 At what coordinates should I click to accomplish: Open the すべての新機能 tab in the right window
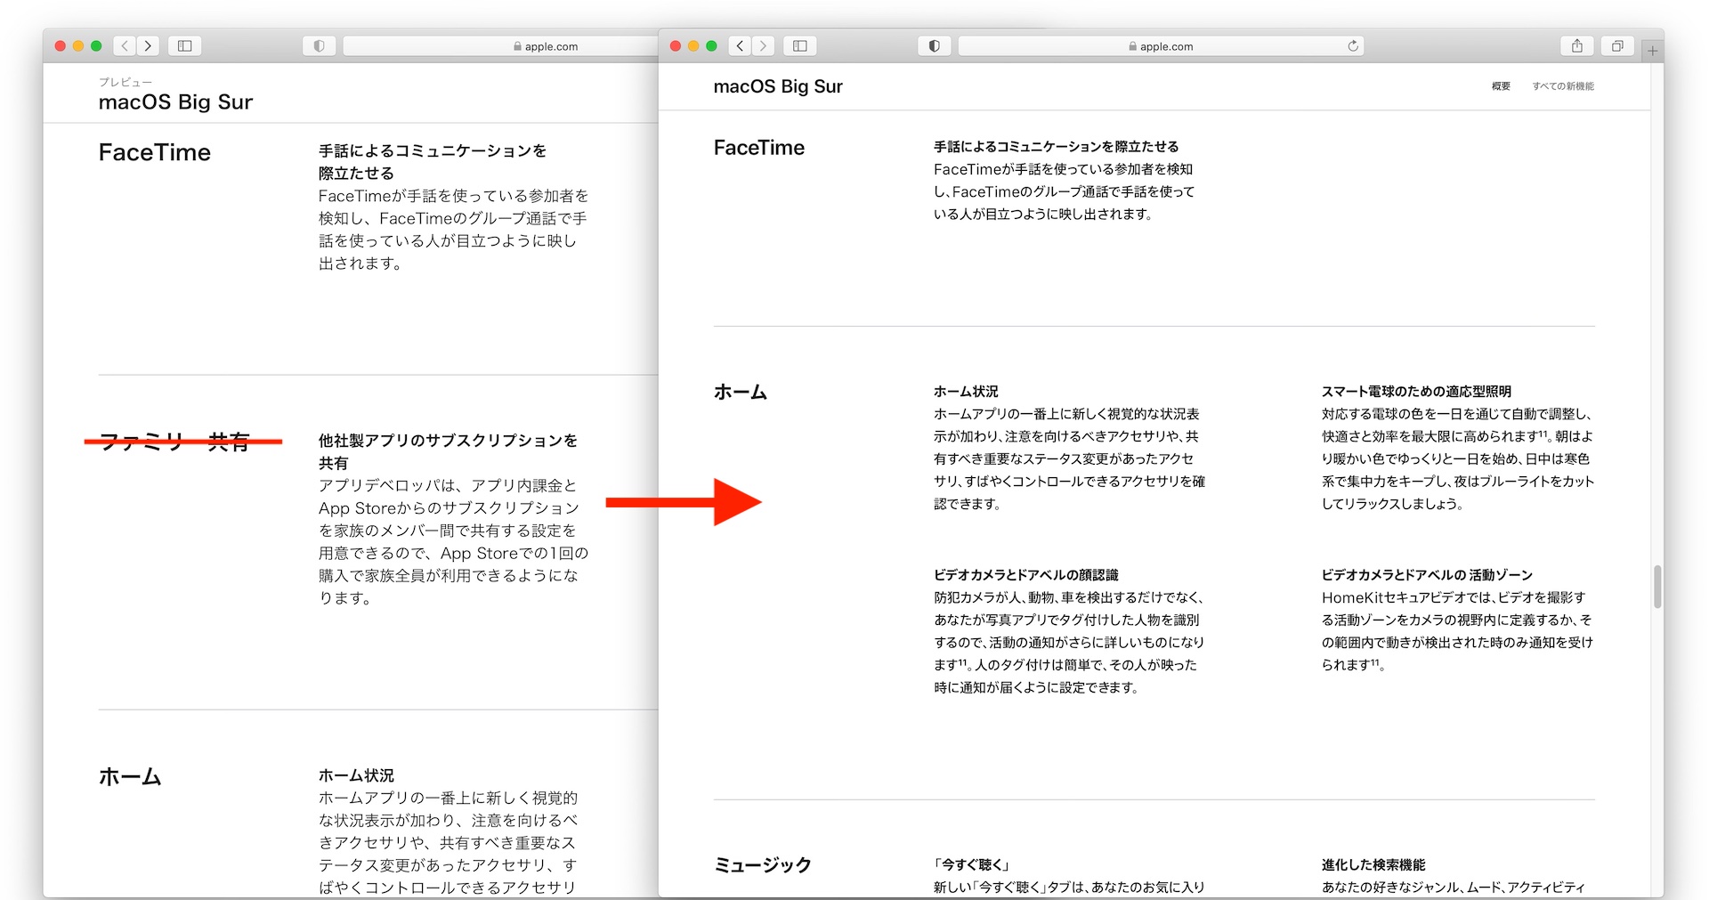(x=1563, y=86)
